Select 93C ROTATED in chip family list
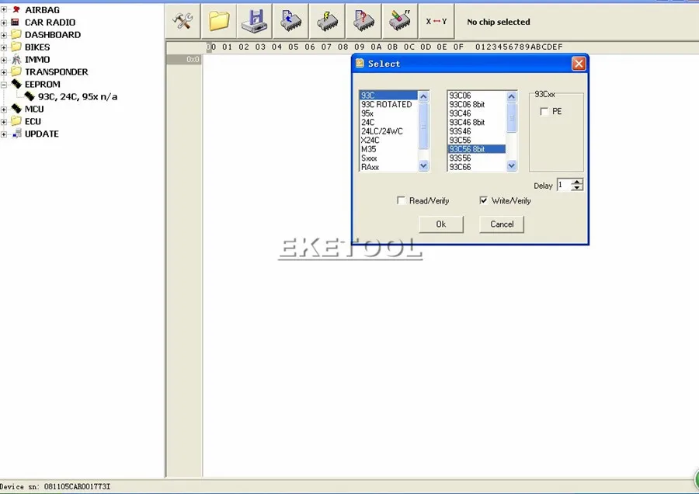699x494 pixels. point(387,104)
